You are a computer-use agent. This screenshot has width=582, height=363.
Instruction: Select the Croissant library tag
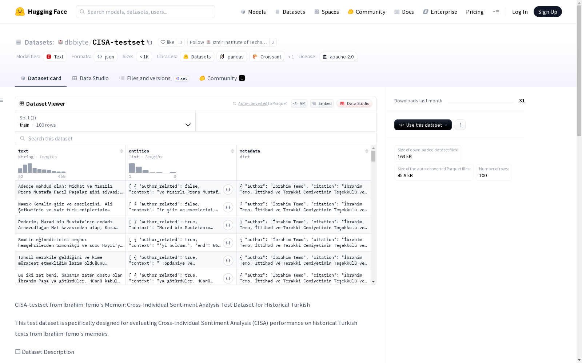(x=267, y=57)
